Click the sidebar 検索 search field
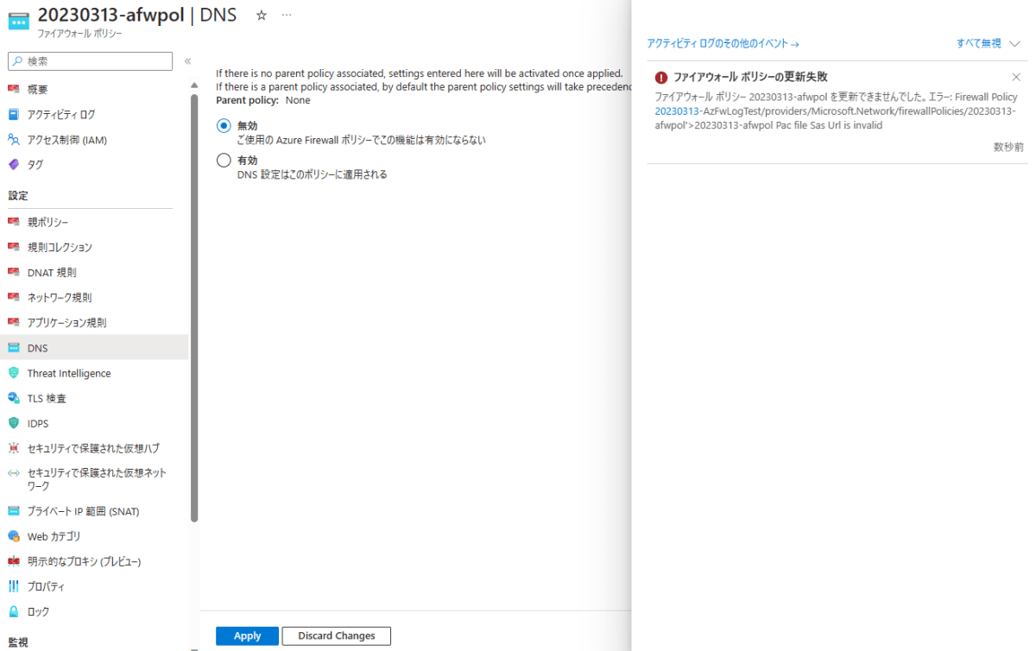Viewport: 1036px width, 651px height. point(91,61)
